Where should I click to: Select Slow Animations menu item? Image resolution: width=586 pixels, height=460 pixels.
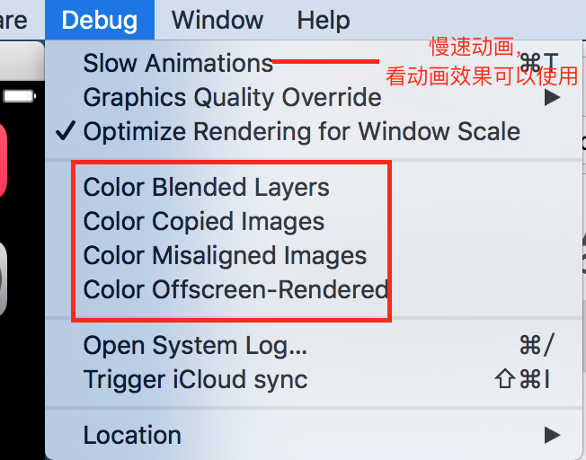(x=178, y=64)
